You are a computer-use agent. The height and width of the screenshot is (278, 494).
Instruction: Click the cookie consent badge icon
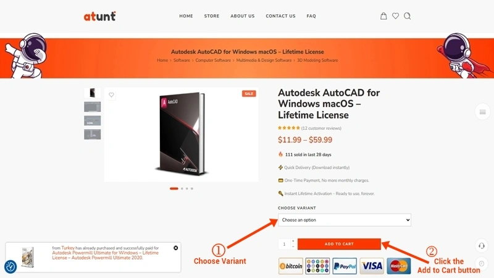tap(10, 267)
